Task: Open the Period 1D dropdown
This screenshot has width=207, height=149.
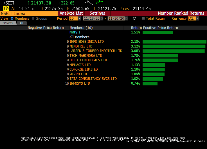Action: 75,19
